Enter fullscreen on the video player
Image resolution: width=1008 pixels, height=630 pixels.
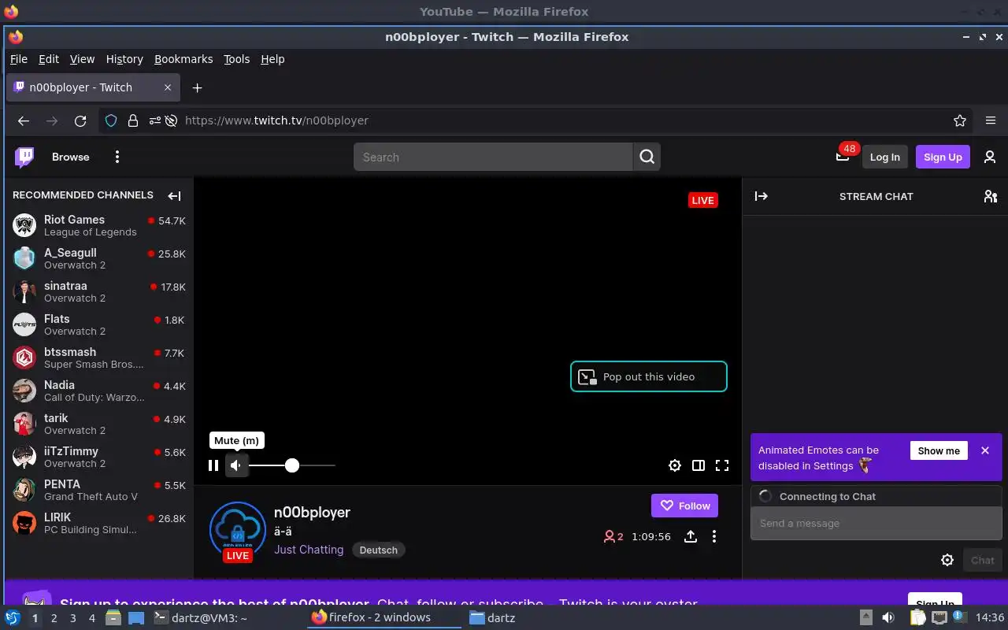coord(722,465)
